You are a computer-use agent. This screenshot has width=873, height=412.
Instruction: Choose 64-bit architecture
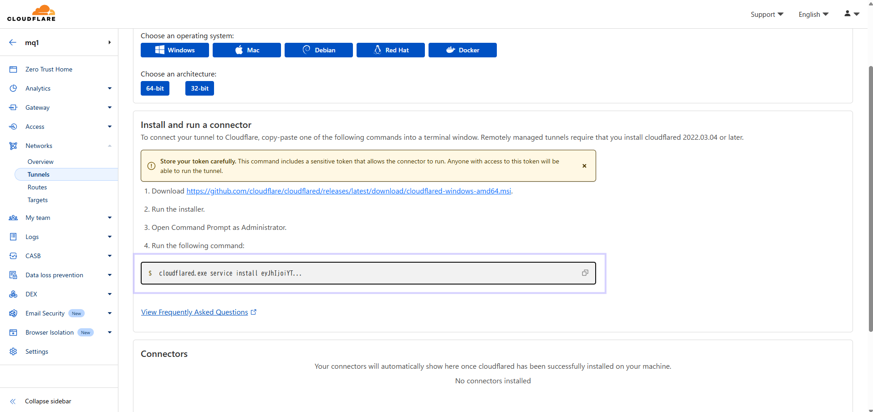coord(155,88)
